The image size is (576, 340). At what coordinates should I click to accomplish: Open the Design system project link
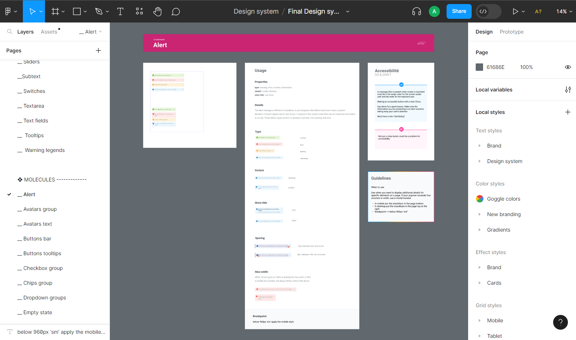pos(256,11)
